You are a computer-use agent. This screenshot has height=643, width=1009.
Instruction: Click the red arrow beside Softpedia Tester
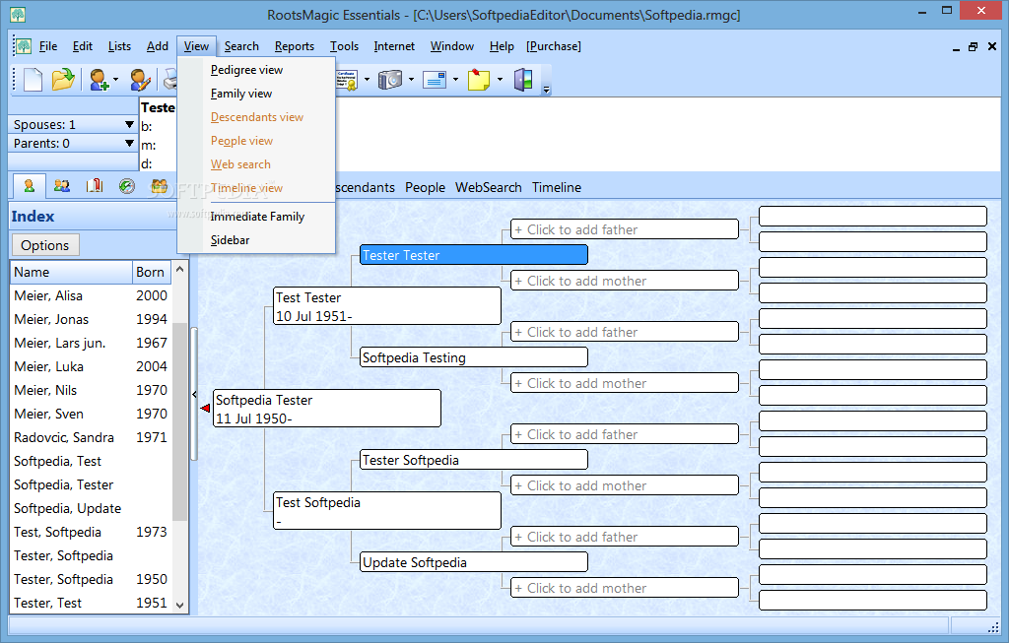205,409
